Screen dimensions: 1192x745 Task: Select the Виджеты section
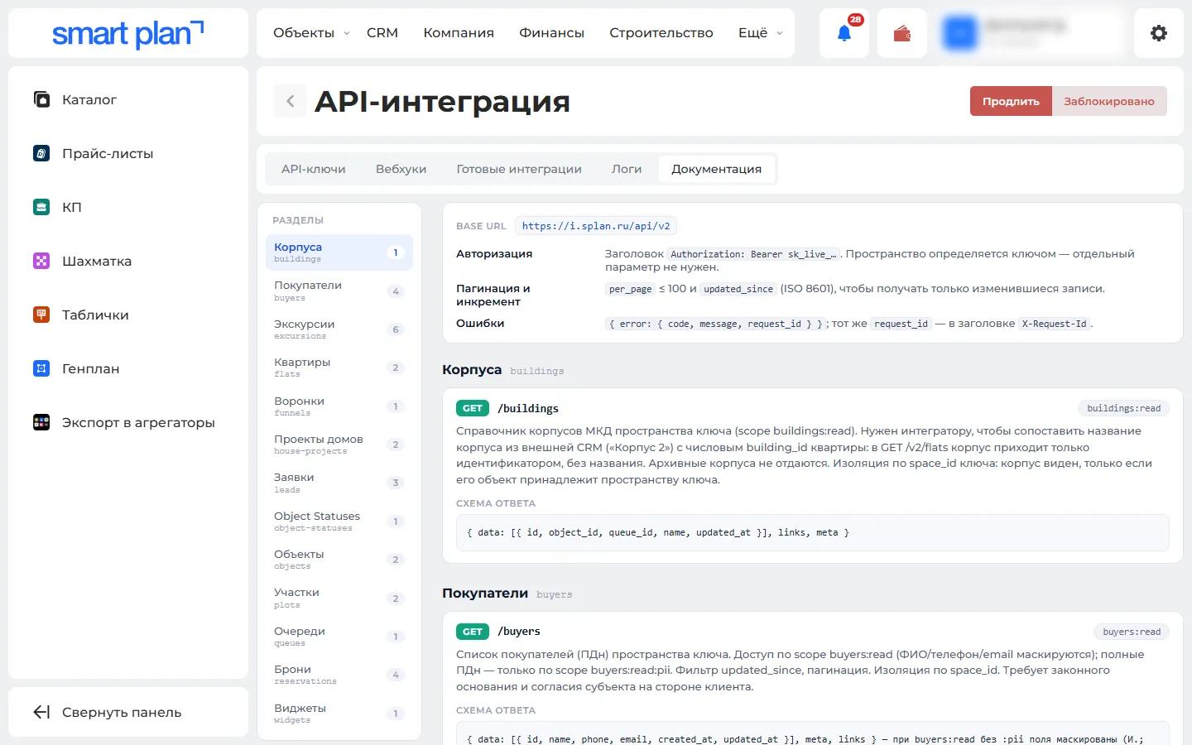click(339, 714)
